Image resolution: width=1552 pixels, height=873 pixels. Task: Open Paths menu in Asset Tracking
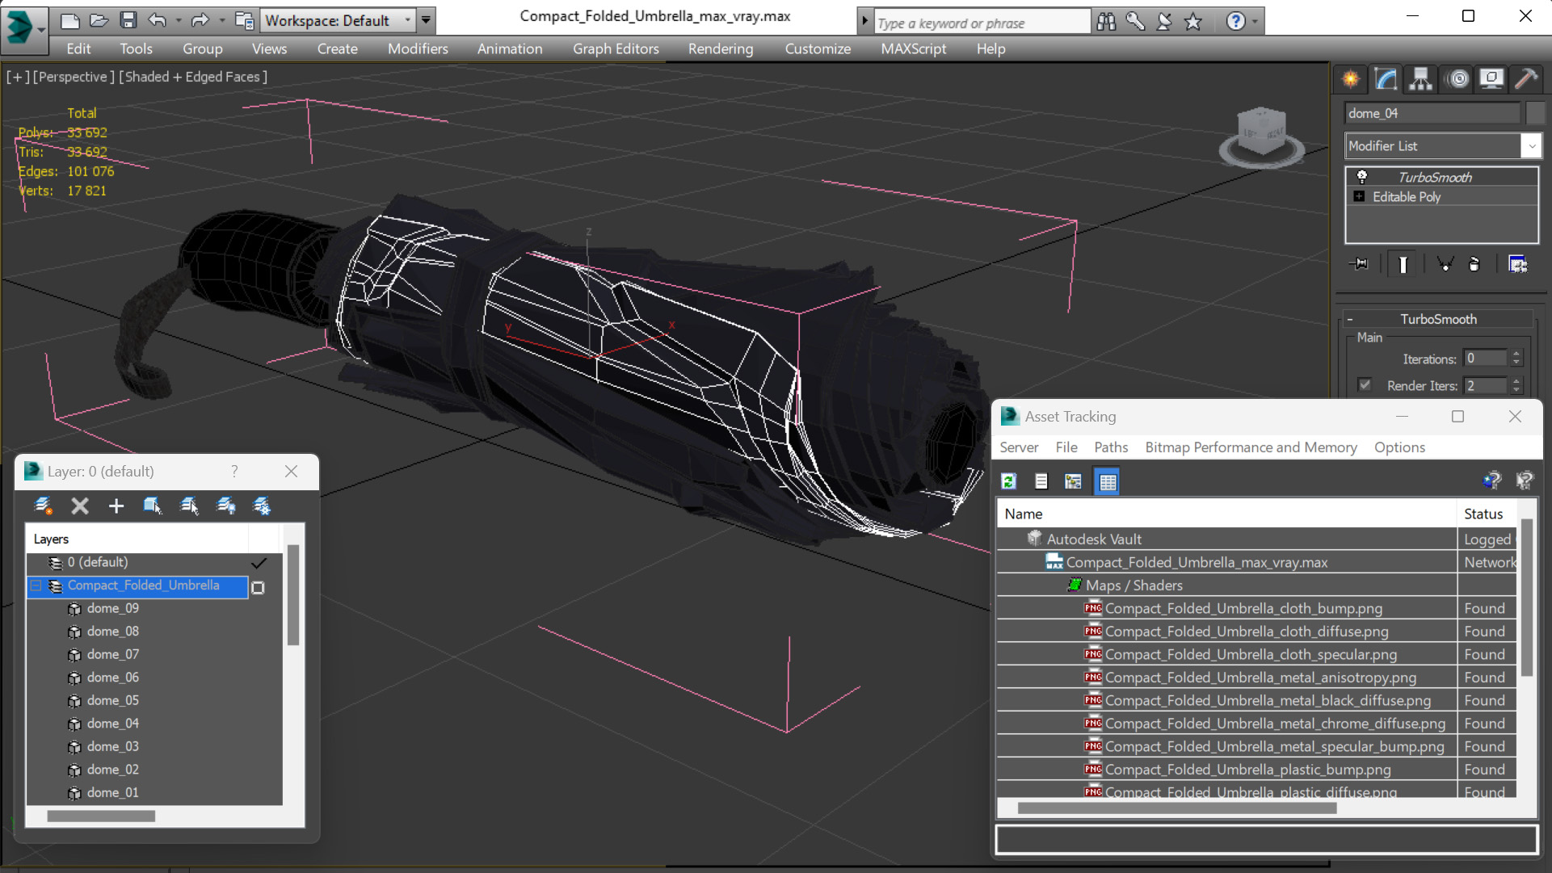coord(1111,447)
